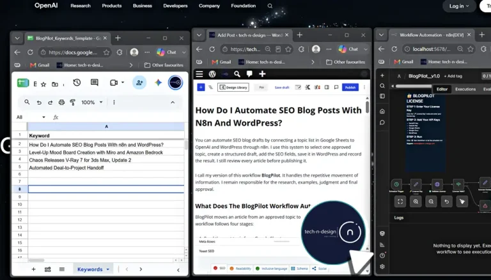Image resolution: width=491 pixels, height=280 pixels.
Task: Click the WordPress editor vertical scrollbar
Action: pos(368,107)
